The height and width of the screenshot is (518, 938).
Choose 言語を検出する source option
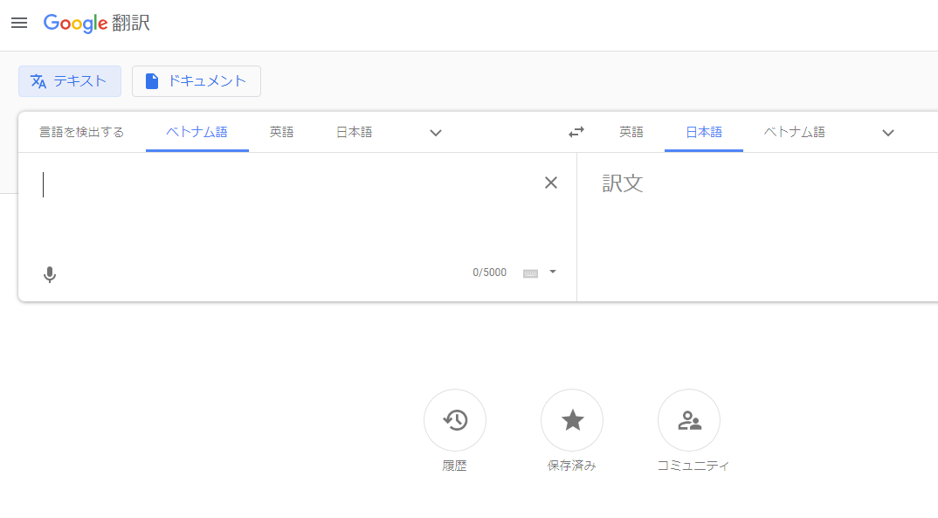click(x=82, y=132)
